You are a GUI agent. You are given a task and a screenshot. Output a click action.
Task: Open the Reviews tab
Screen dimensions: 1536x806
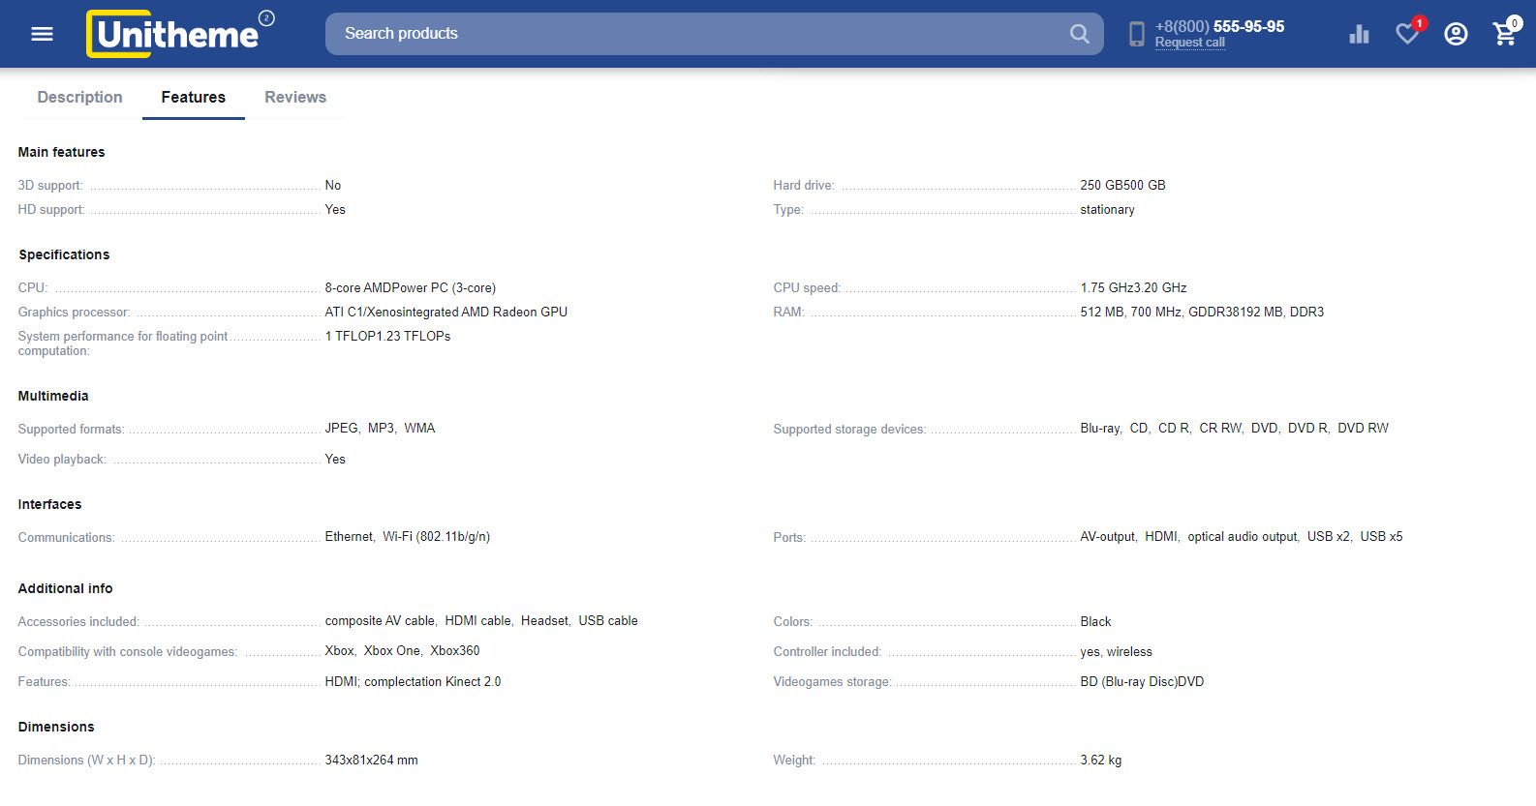coord(295,97)
